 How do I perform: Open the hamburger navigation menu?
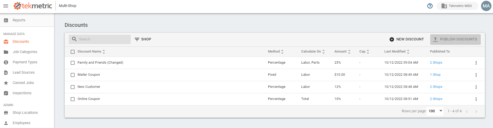click(x=6, y=6)
